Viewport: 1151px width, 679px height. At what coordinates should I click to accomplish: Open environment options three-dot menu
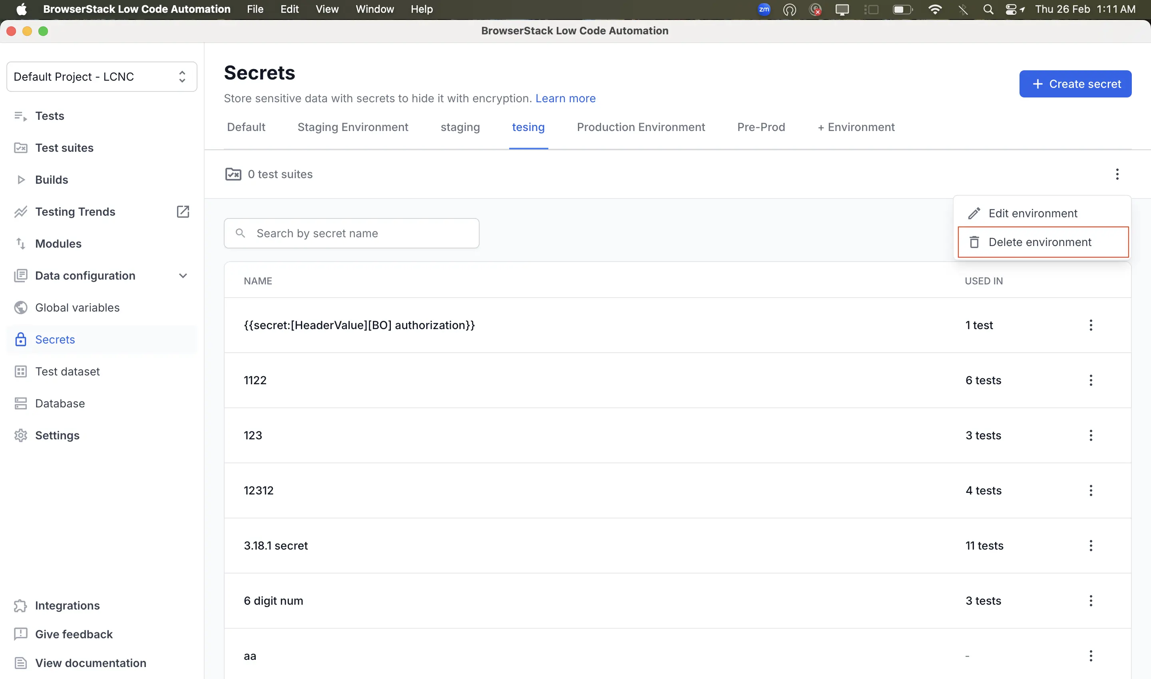[1117, 174]
